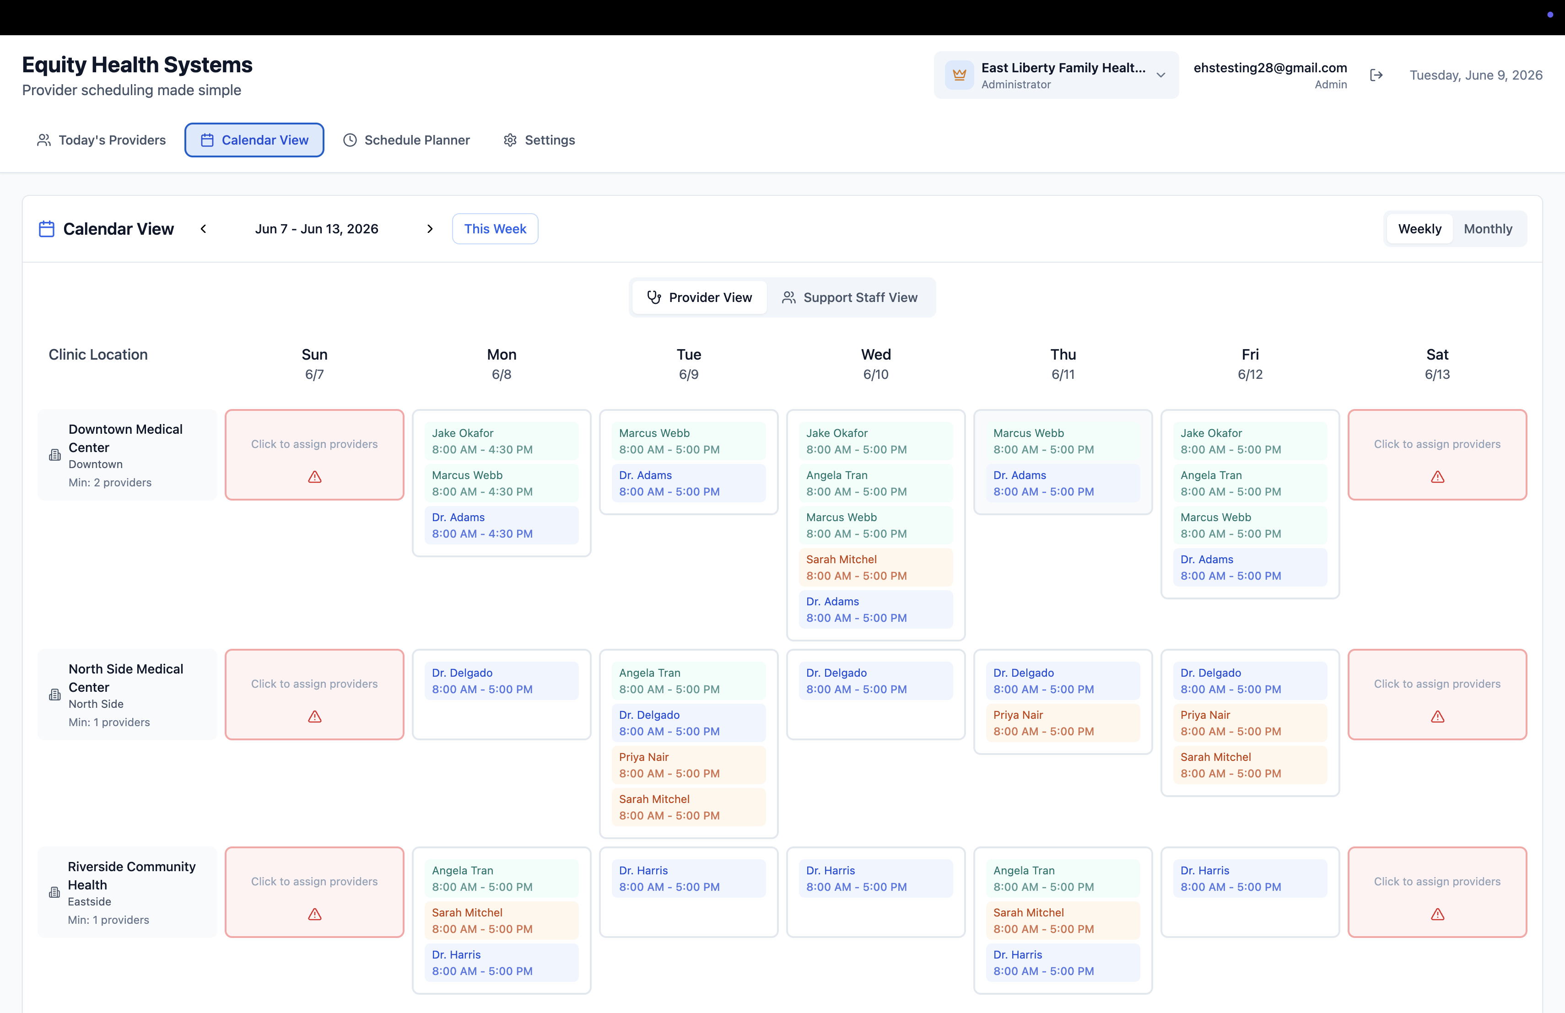1565x1013 pixels.
Task: Select Dr. Adams shift on Thursday at Downtown
Action: (1063, 483)
